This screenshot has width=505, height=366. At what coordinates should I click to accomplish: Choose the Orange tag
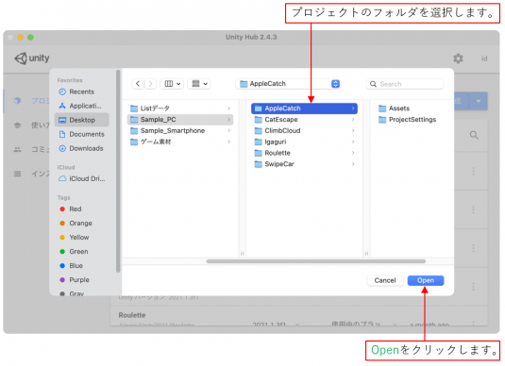pyautogui.click(x=76, y=223)
